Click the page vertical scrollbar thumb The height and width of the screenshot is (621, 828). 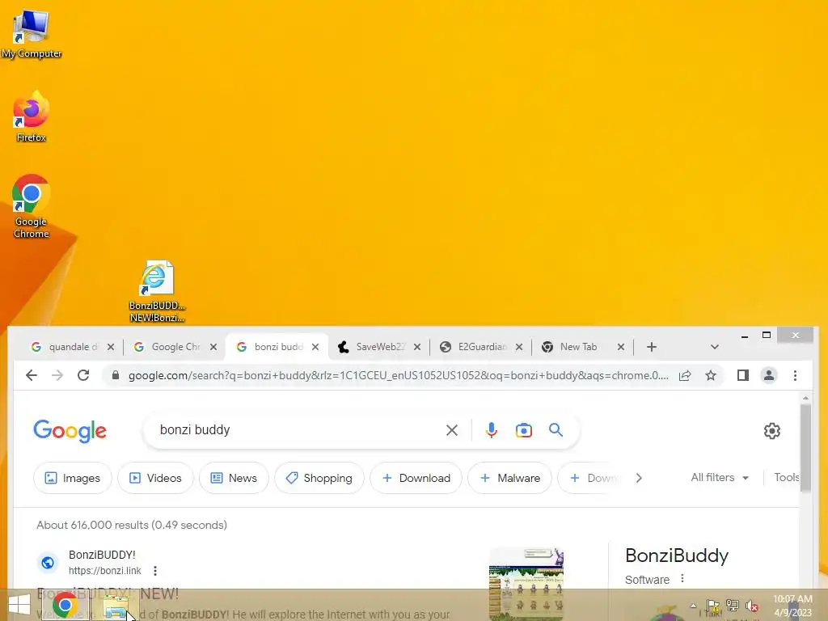805,449
